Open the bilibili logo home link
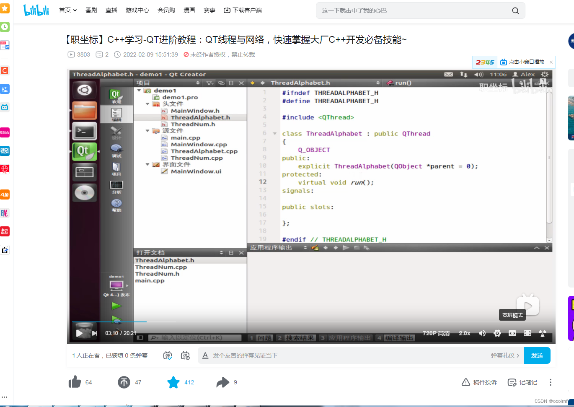The image size is (574, 407). coord(36,10)
